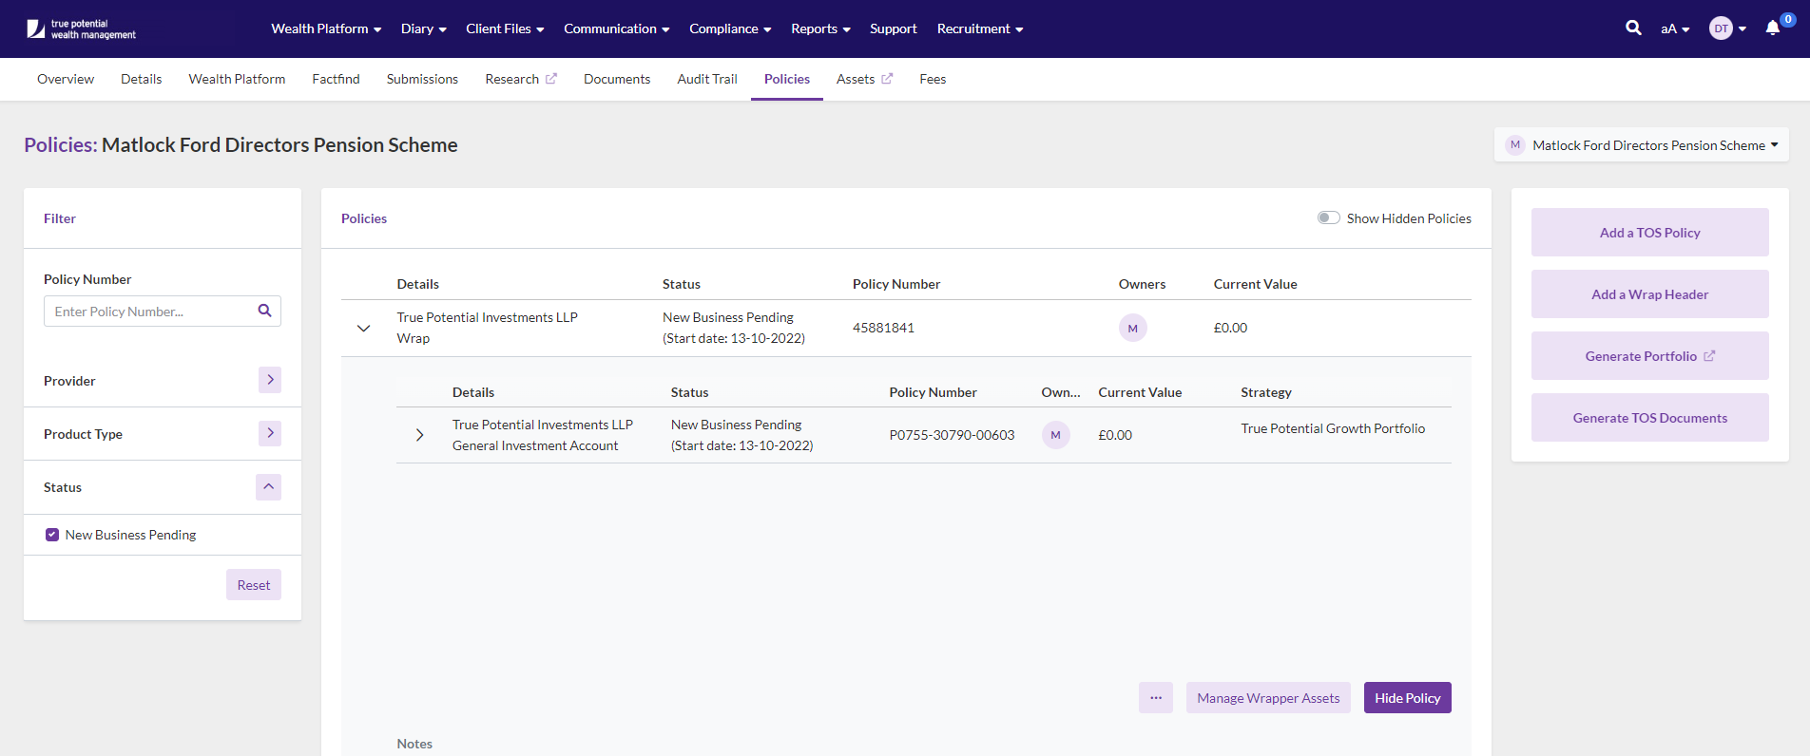This screenshot has height=756, width=1810.
Task: Switch to the Fees tab
Action: click(x=933, y=79)
